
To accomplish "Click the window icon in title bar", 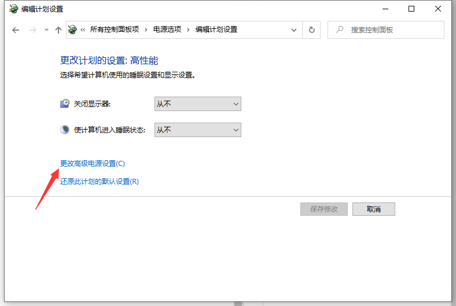I will (13, 9).
